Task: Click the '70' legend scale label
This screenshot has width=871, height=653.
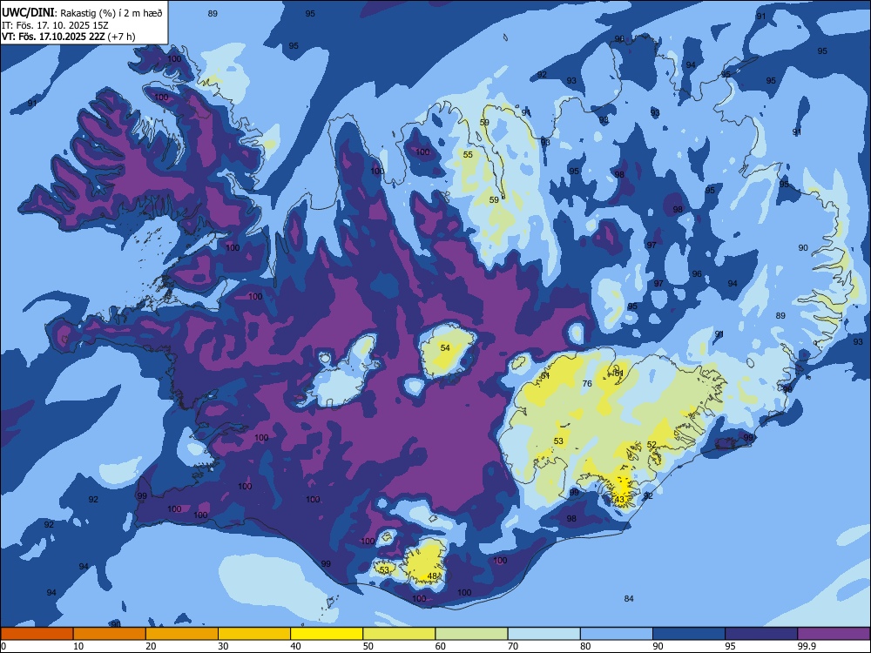Action: tap(513, 646)
